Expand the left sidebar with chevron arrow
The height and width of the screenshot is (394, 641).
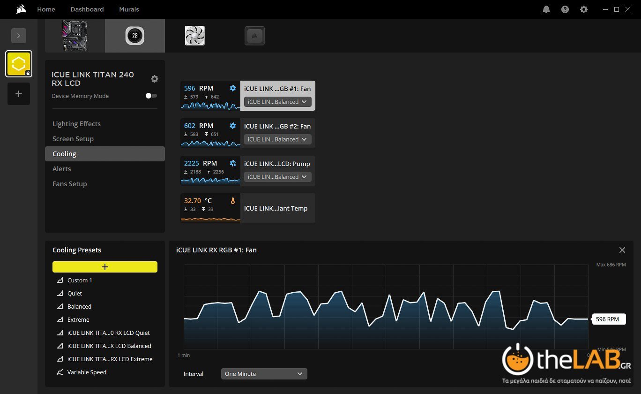pos(19,36)
